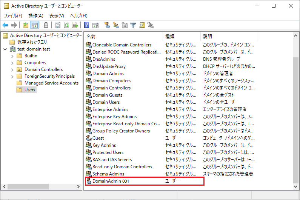Viewport: 300px width, 200px height.
Task: Open Help with the blue question mark
Action: tap(87, 25)
